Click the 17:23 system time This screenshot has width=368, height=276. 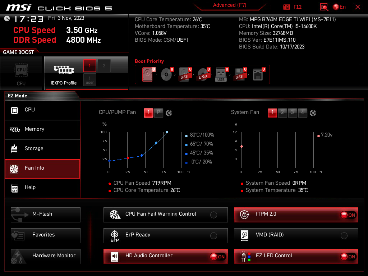29,19
